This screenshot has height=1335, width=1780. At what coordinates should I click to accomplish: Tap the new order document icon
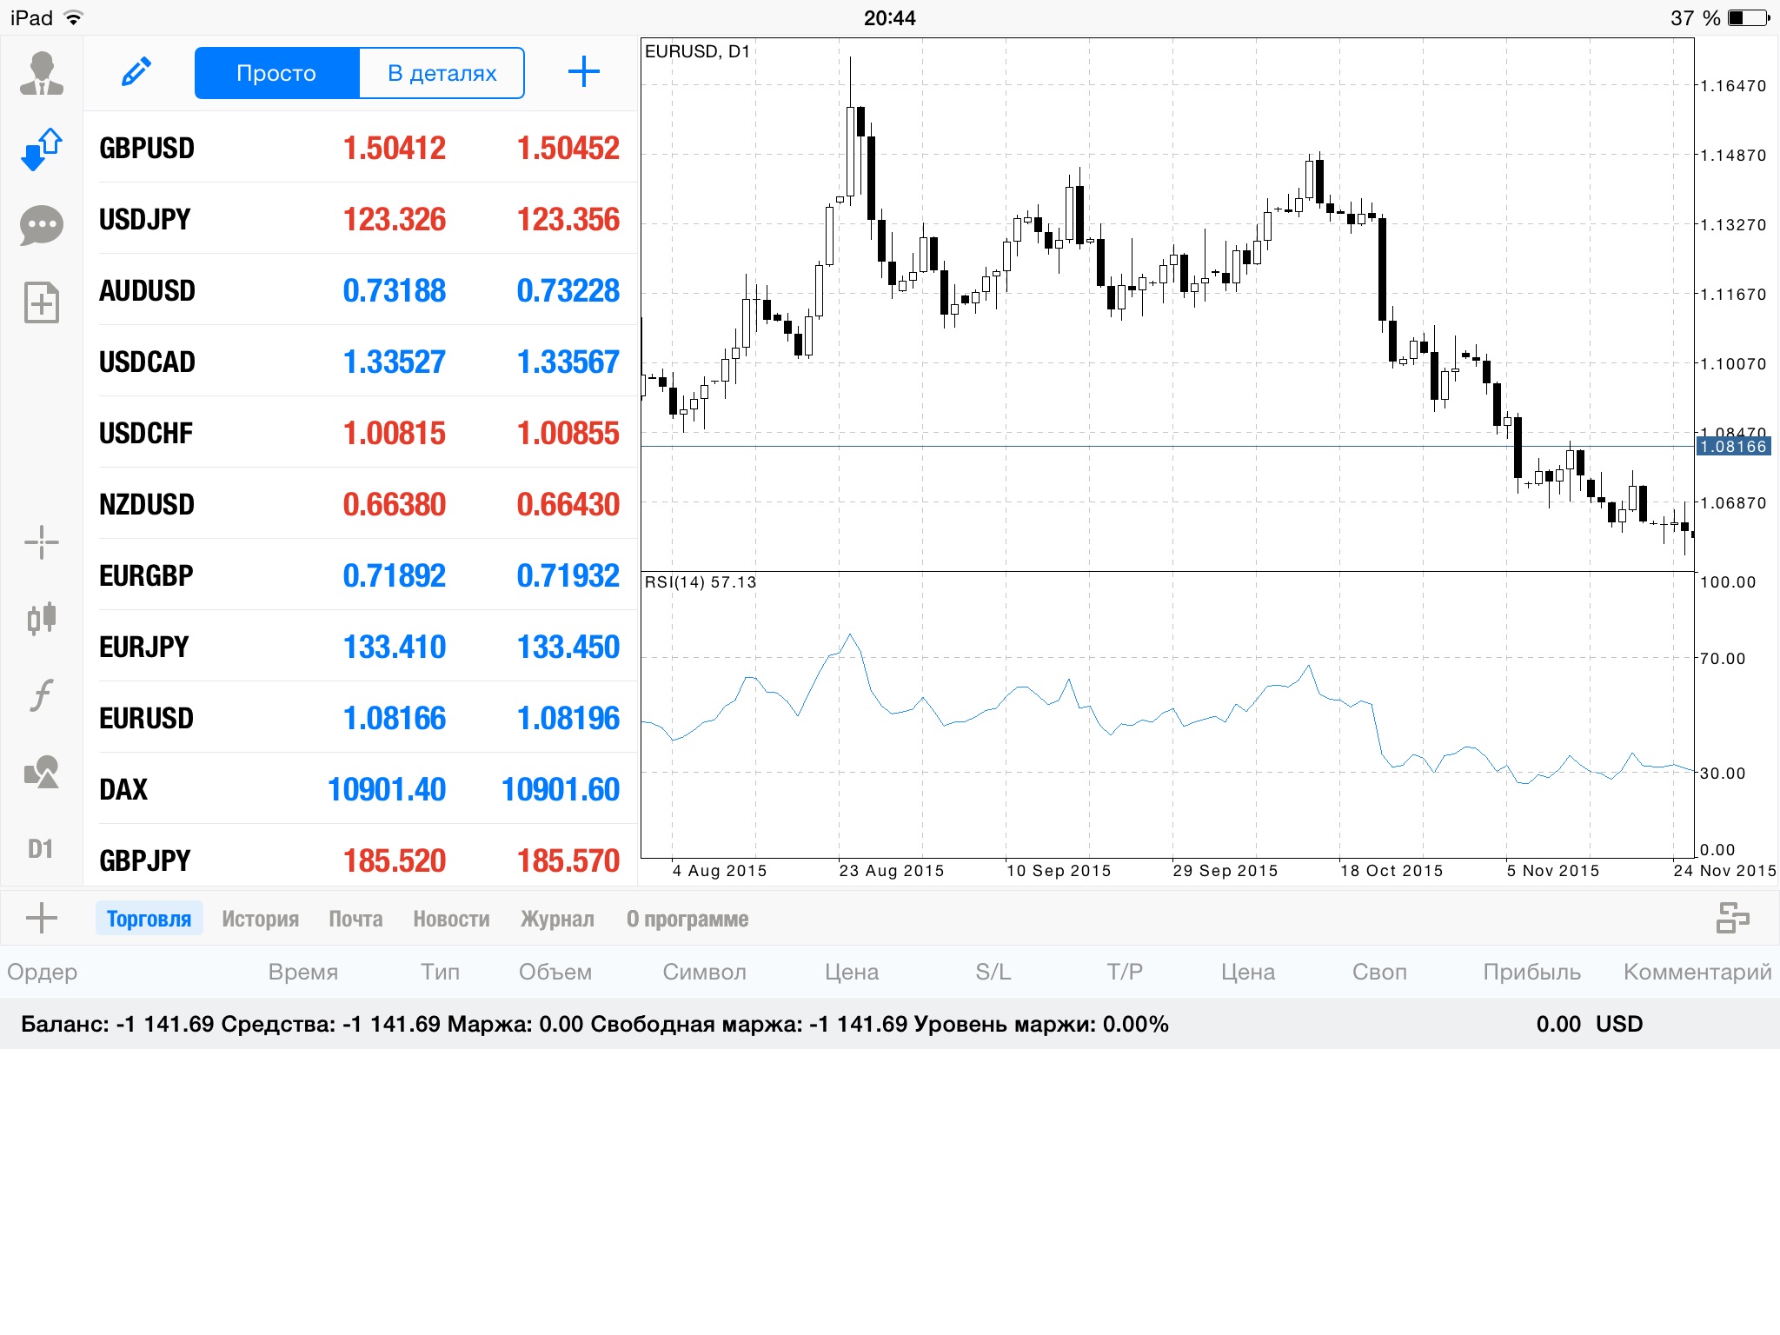[x=41, y=302]
